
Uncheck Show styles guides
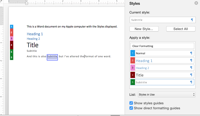click(x=131, y=103)
